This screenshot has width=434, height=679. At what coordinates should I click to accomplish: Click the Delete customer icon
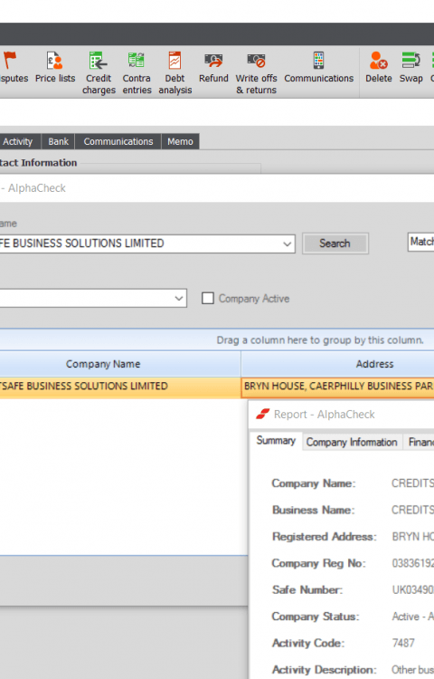pos(378,61)
